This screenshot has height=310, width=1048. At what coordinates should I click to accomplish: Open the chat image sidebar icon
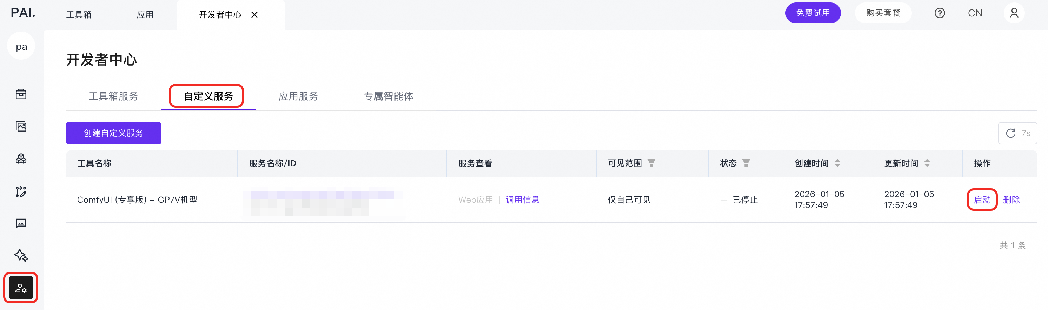pos(21,223)
